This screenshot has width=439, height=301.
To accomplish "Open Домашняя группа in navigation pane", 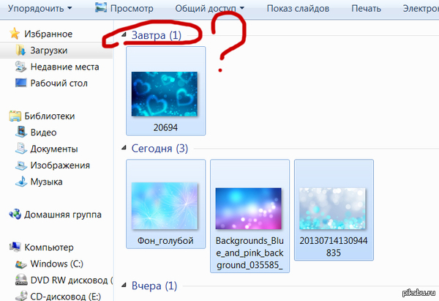I will (63, 215).
